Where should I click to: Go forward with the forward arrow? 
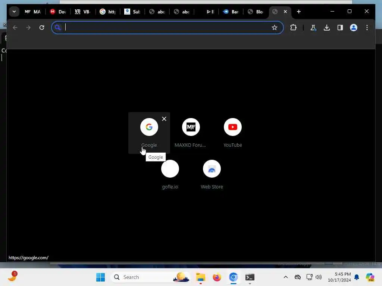(x=28, y=28)
